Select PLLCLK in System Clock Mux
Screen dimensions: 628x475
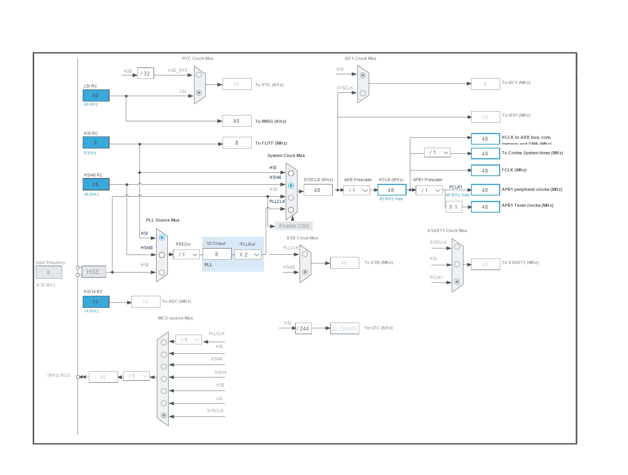(291, 210)
